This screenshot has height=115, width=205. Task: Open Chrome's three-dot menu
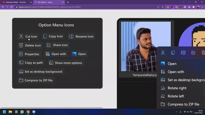(202, 7)
